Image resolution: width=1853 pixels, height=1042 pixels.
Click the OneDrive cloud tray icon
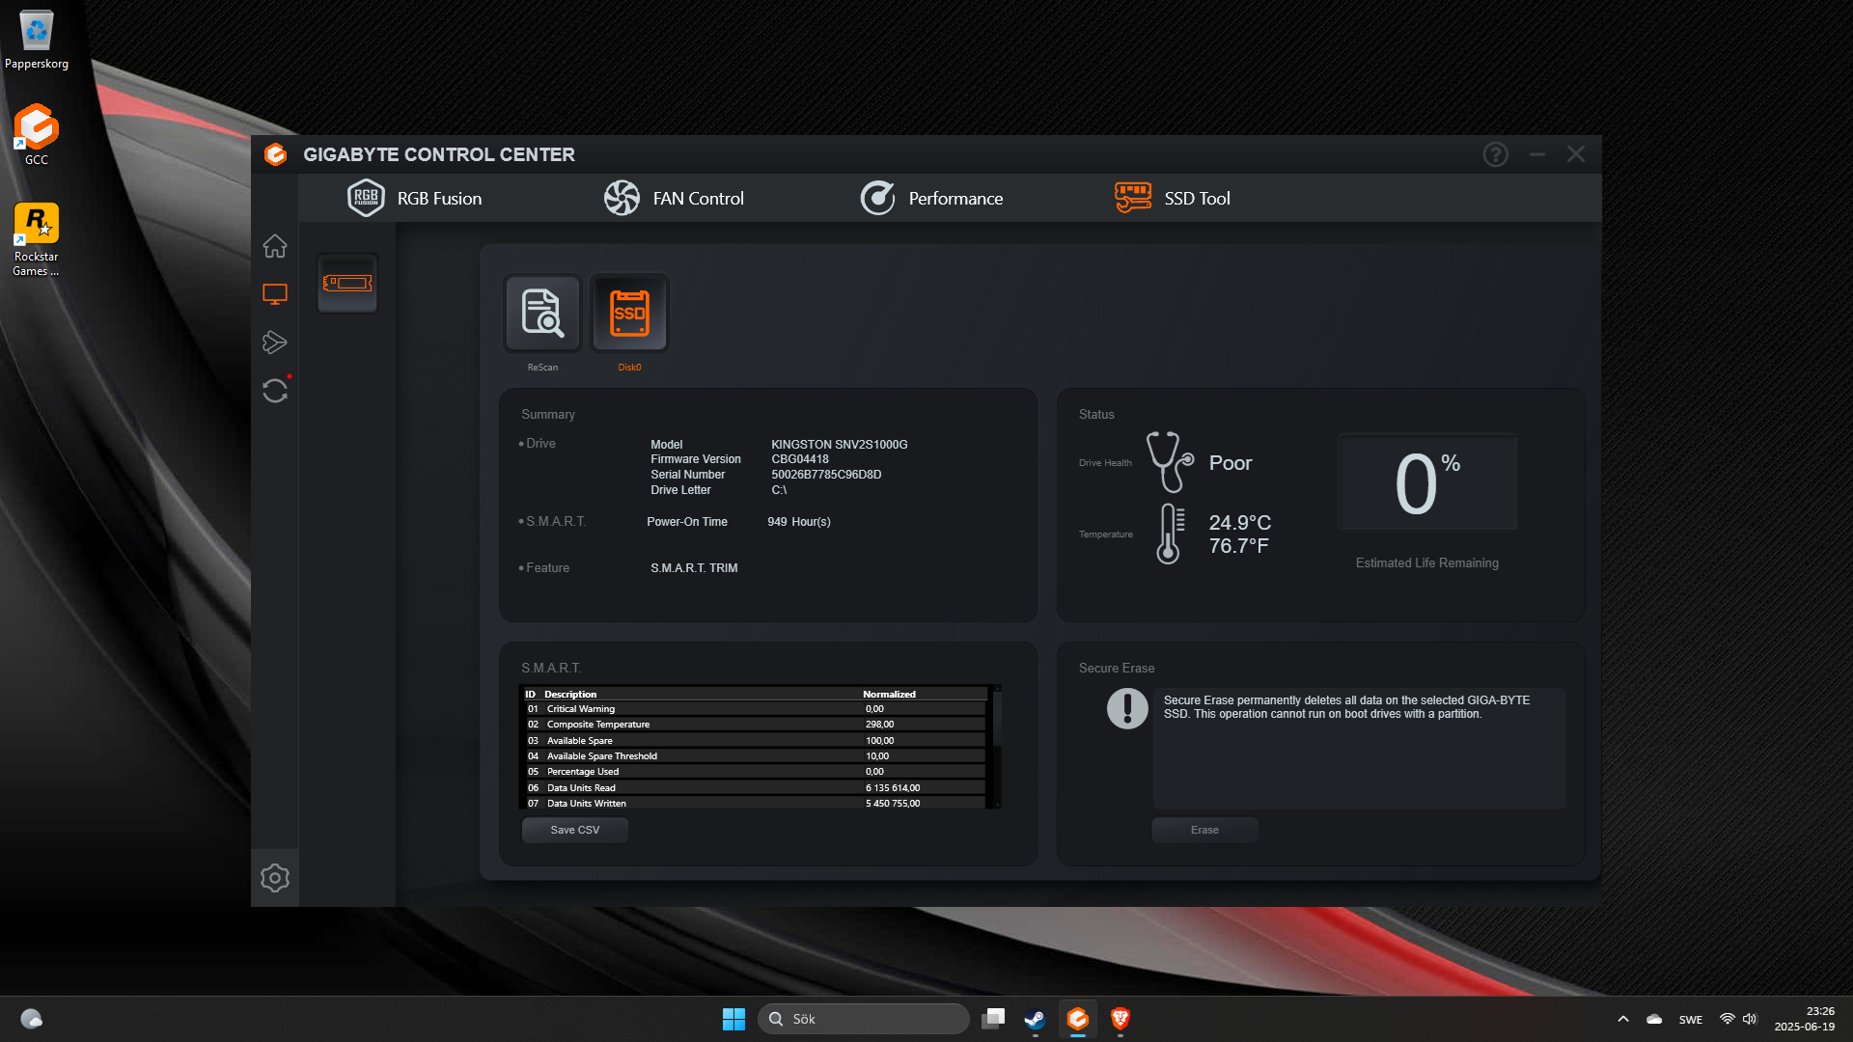[1654, 1019]
